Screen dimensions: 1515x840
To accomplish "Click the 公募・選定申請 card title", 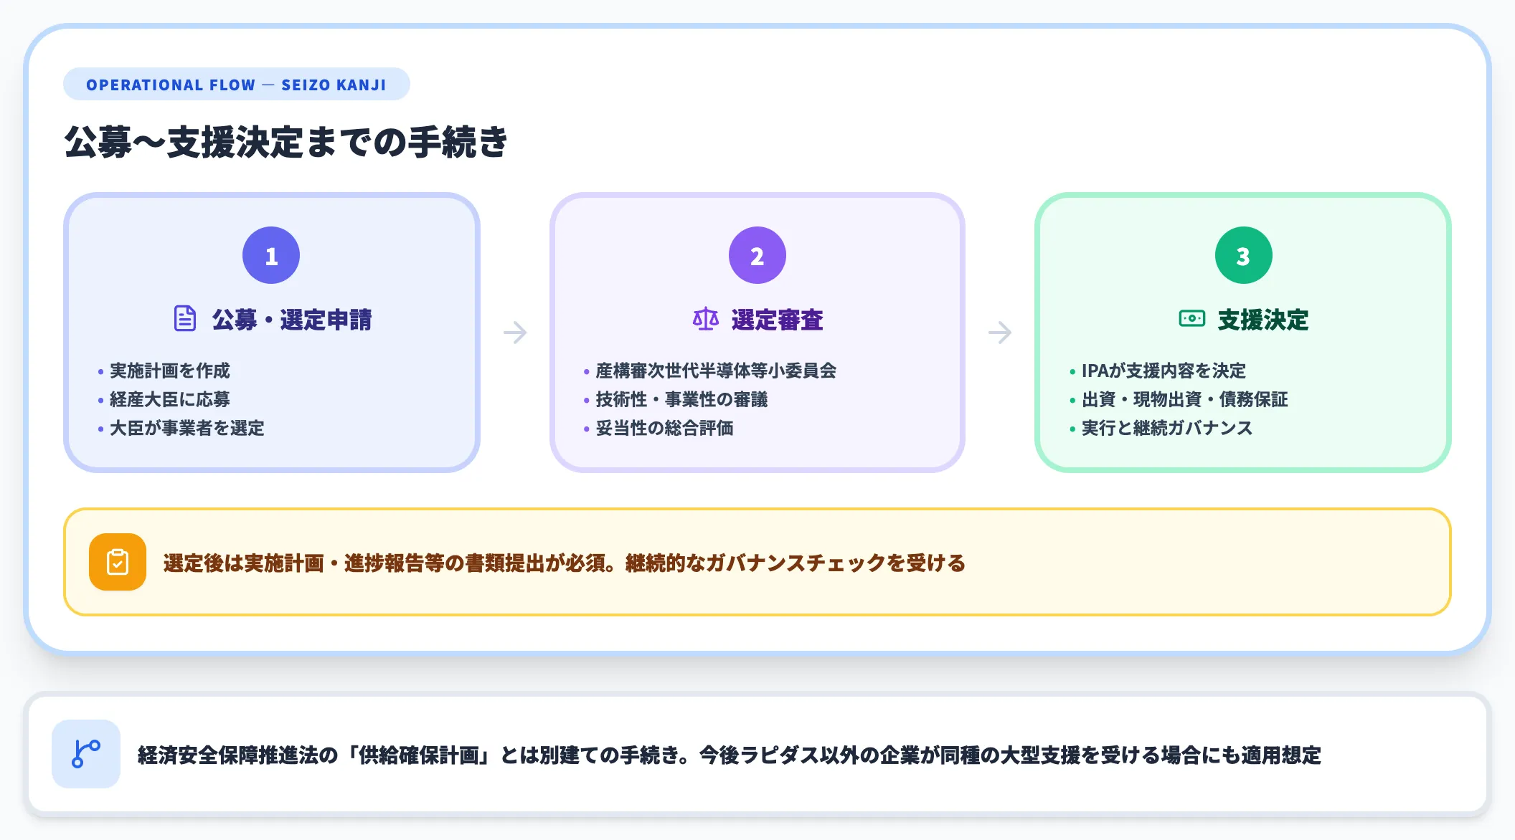I will (x=292, y=320).
